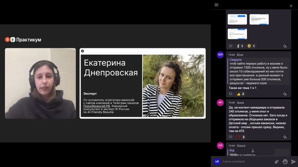This screenshot has width=298, height=167.
Task: Click the 19:43 timestamp
Action: 232,55
